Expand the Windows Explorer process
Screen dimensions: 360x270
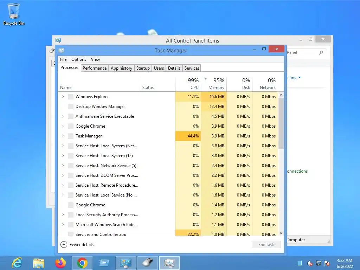(x=63, y=97)
